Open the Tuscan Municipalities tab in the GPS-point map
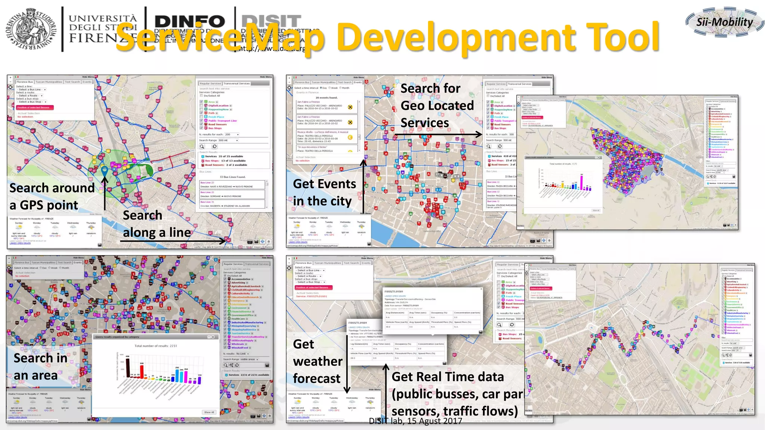Viewport: 765px width, 430px height. coord(49,82)
